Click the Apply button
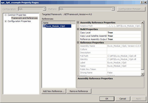This screenshot has height=103, width=148. [x=139, y=99]
